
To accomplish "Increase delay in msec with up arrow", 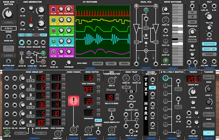I will [x=117, y=95].
